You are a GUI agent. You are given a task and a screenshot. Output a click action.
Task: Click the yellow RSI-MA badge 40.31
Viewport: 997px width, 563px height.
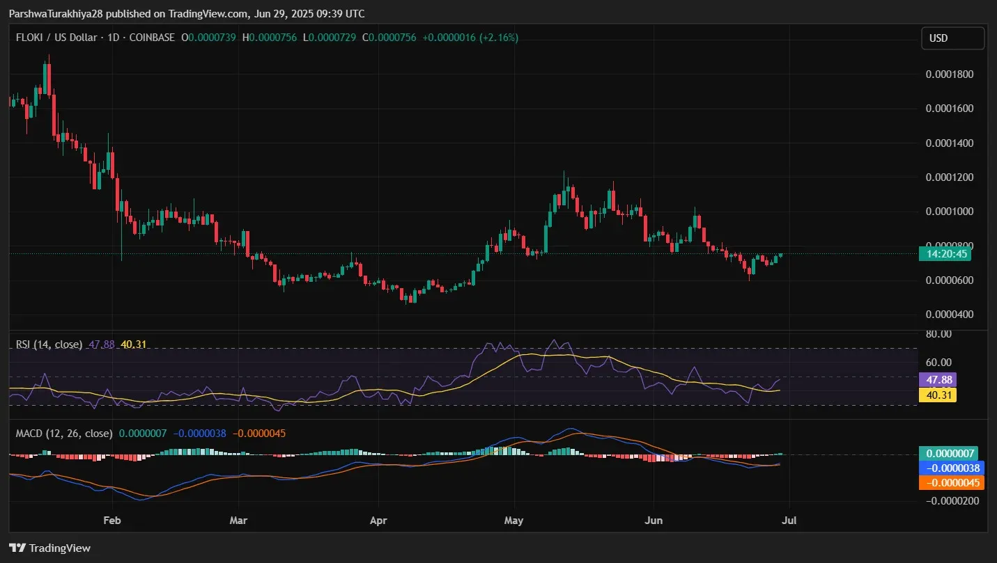click(937, 395)
